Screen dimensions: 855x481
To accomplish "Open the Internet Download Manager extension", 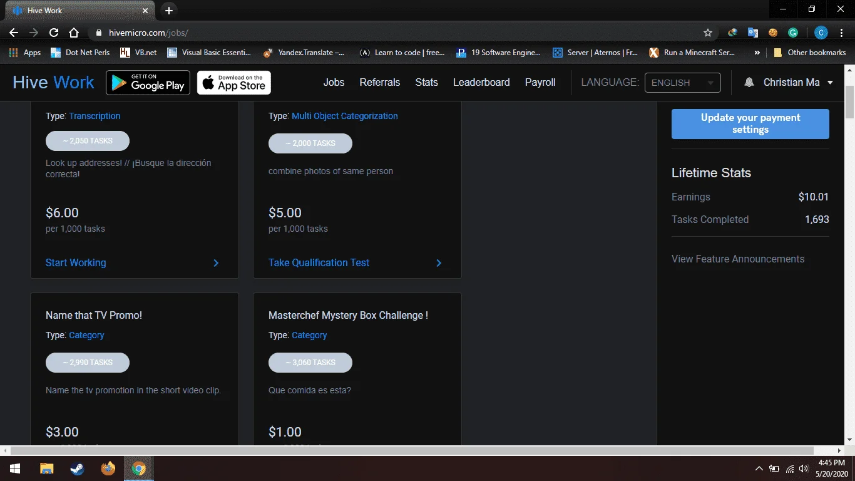I will click(x=732, y=33).
